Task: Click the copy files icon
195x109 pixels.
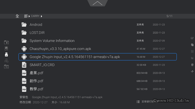Action: coord(192,45)
